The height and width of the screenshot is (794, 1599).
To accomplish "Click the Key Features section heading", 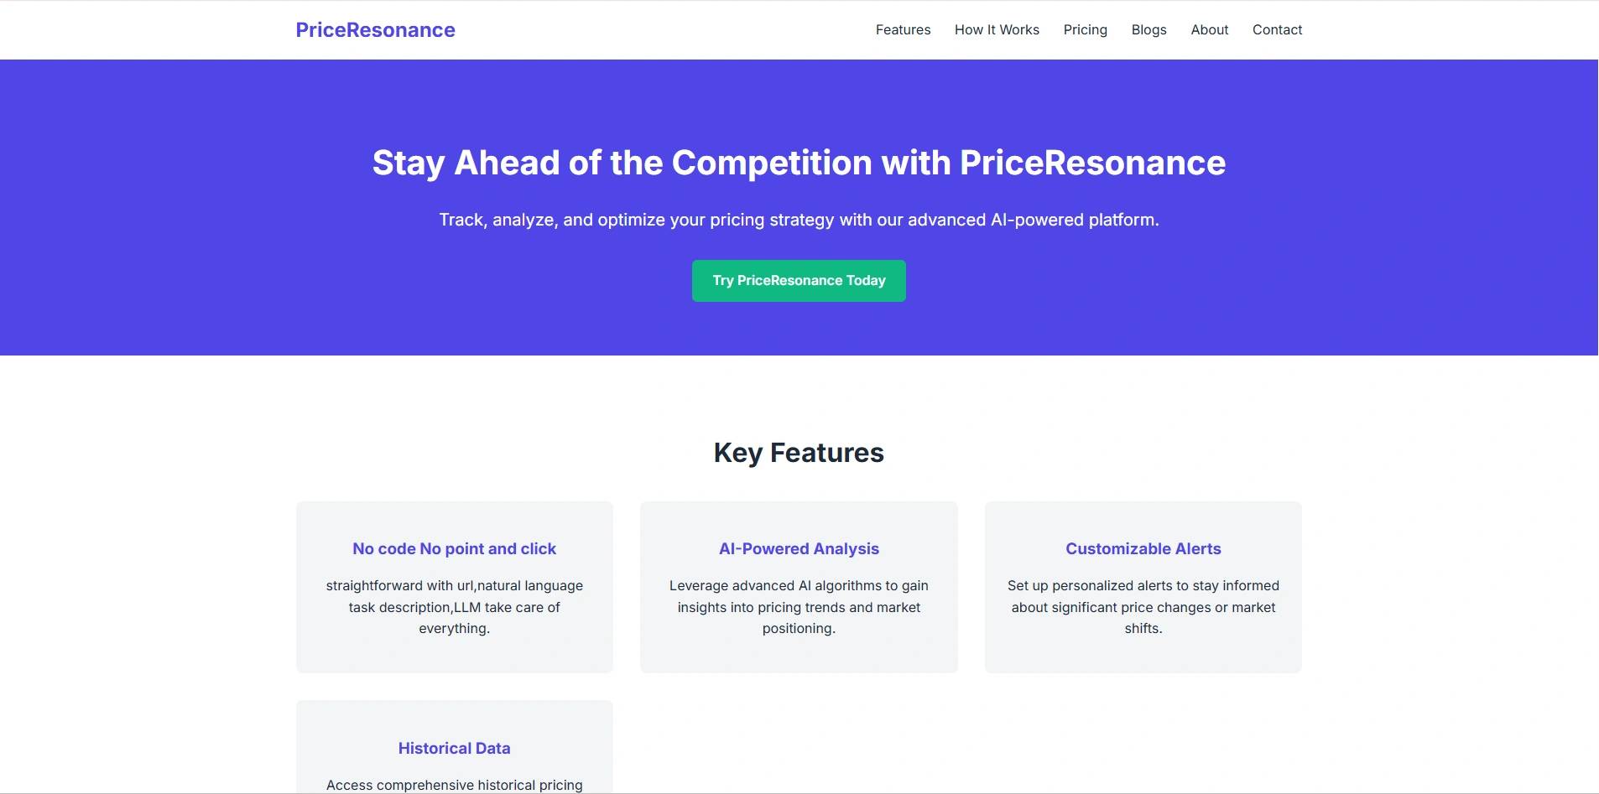I will tap(799, 453).
